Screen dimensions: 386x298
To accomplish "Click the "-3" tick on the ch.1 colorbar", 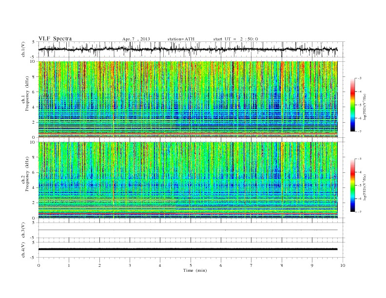I will tap(360, 78).
